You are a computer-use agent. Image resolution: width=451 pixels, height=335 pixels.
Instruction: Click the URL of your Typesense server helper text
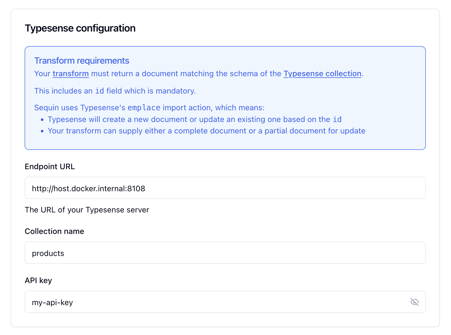(x=87, y=210)
